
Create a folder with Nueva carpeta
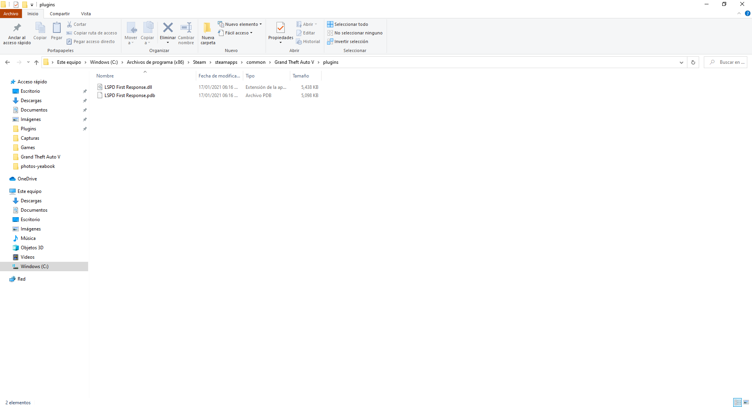click(x=208, y=33)
